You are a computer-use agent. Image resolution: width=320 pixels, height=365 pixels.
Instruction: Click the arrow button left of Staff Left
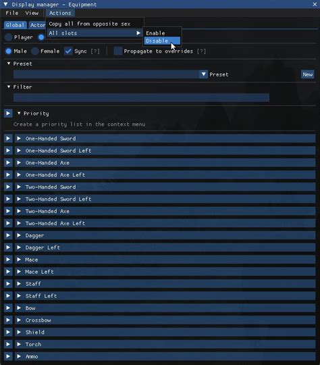8,296
